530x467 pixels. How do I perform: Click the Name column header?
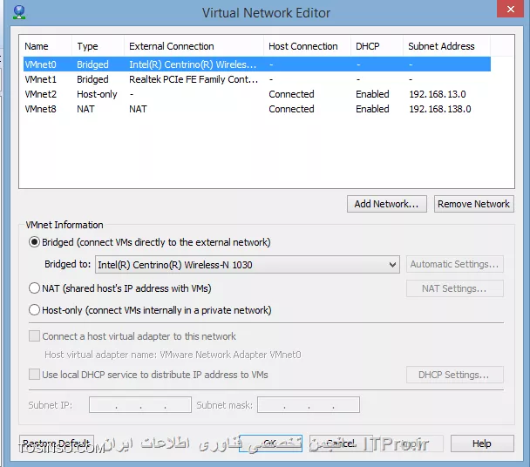[47, 46]
